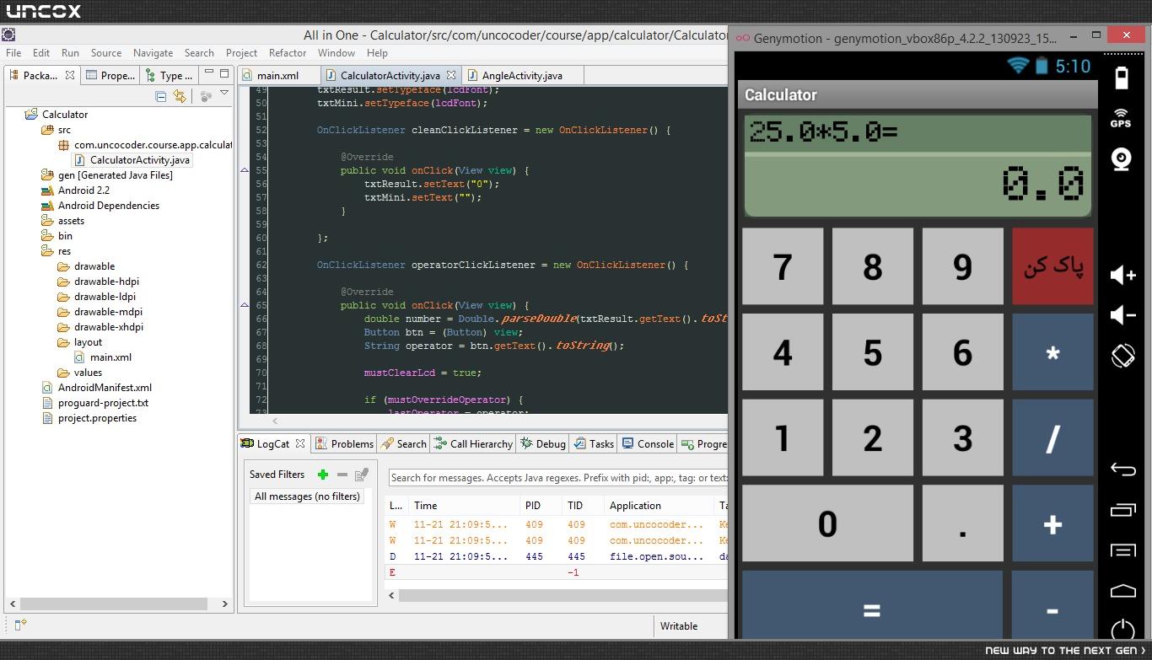
Task: Tap the Android back button in Genymotion
Action: tap(1123, 470)
